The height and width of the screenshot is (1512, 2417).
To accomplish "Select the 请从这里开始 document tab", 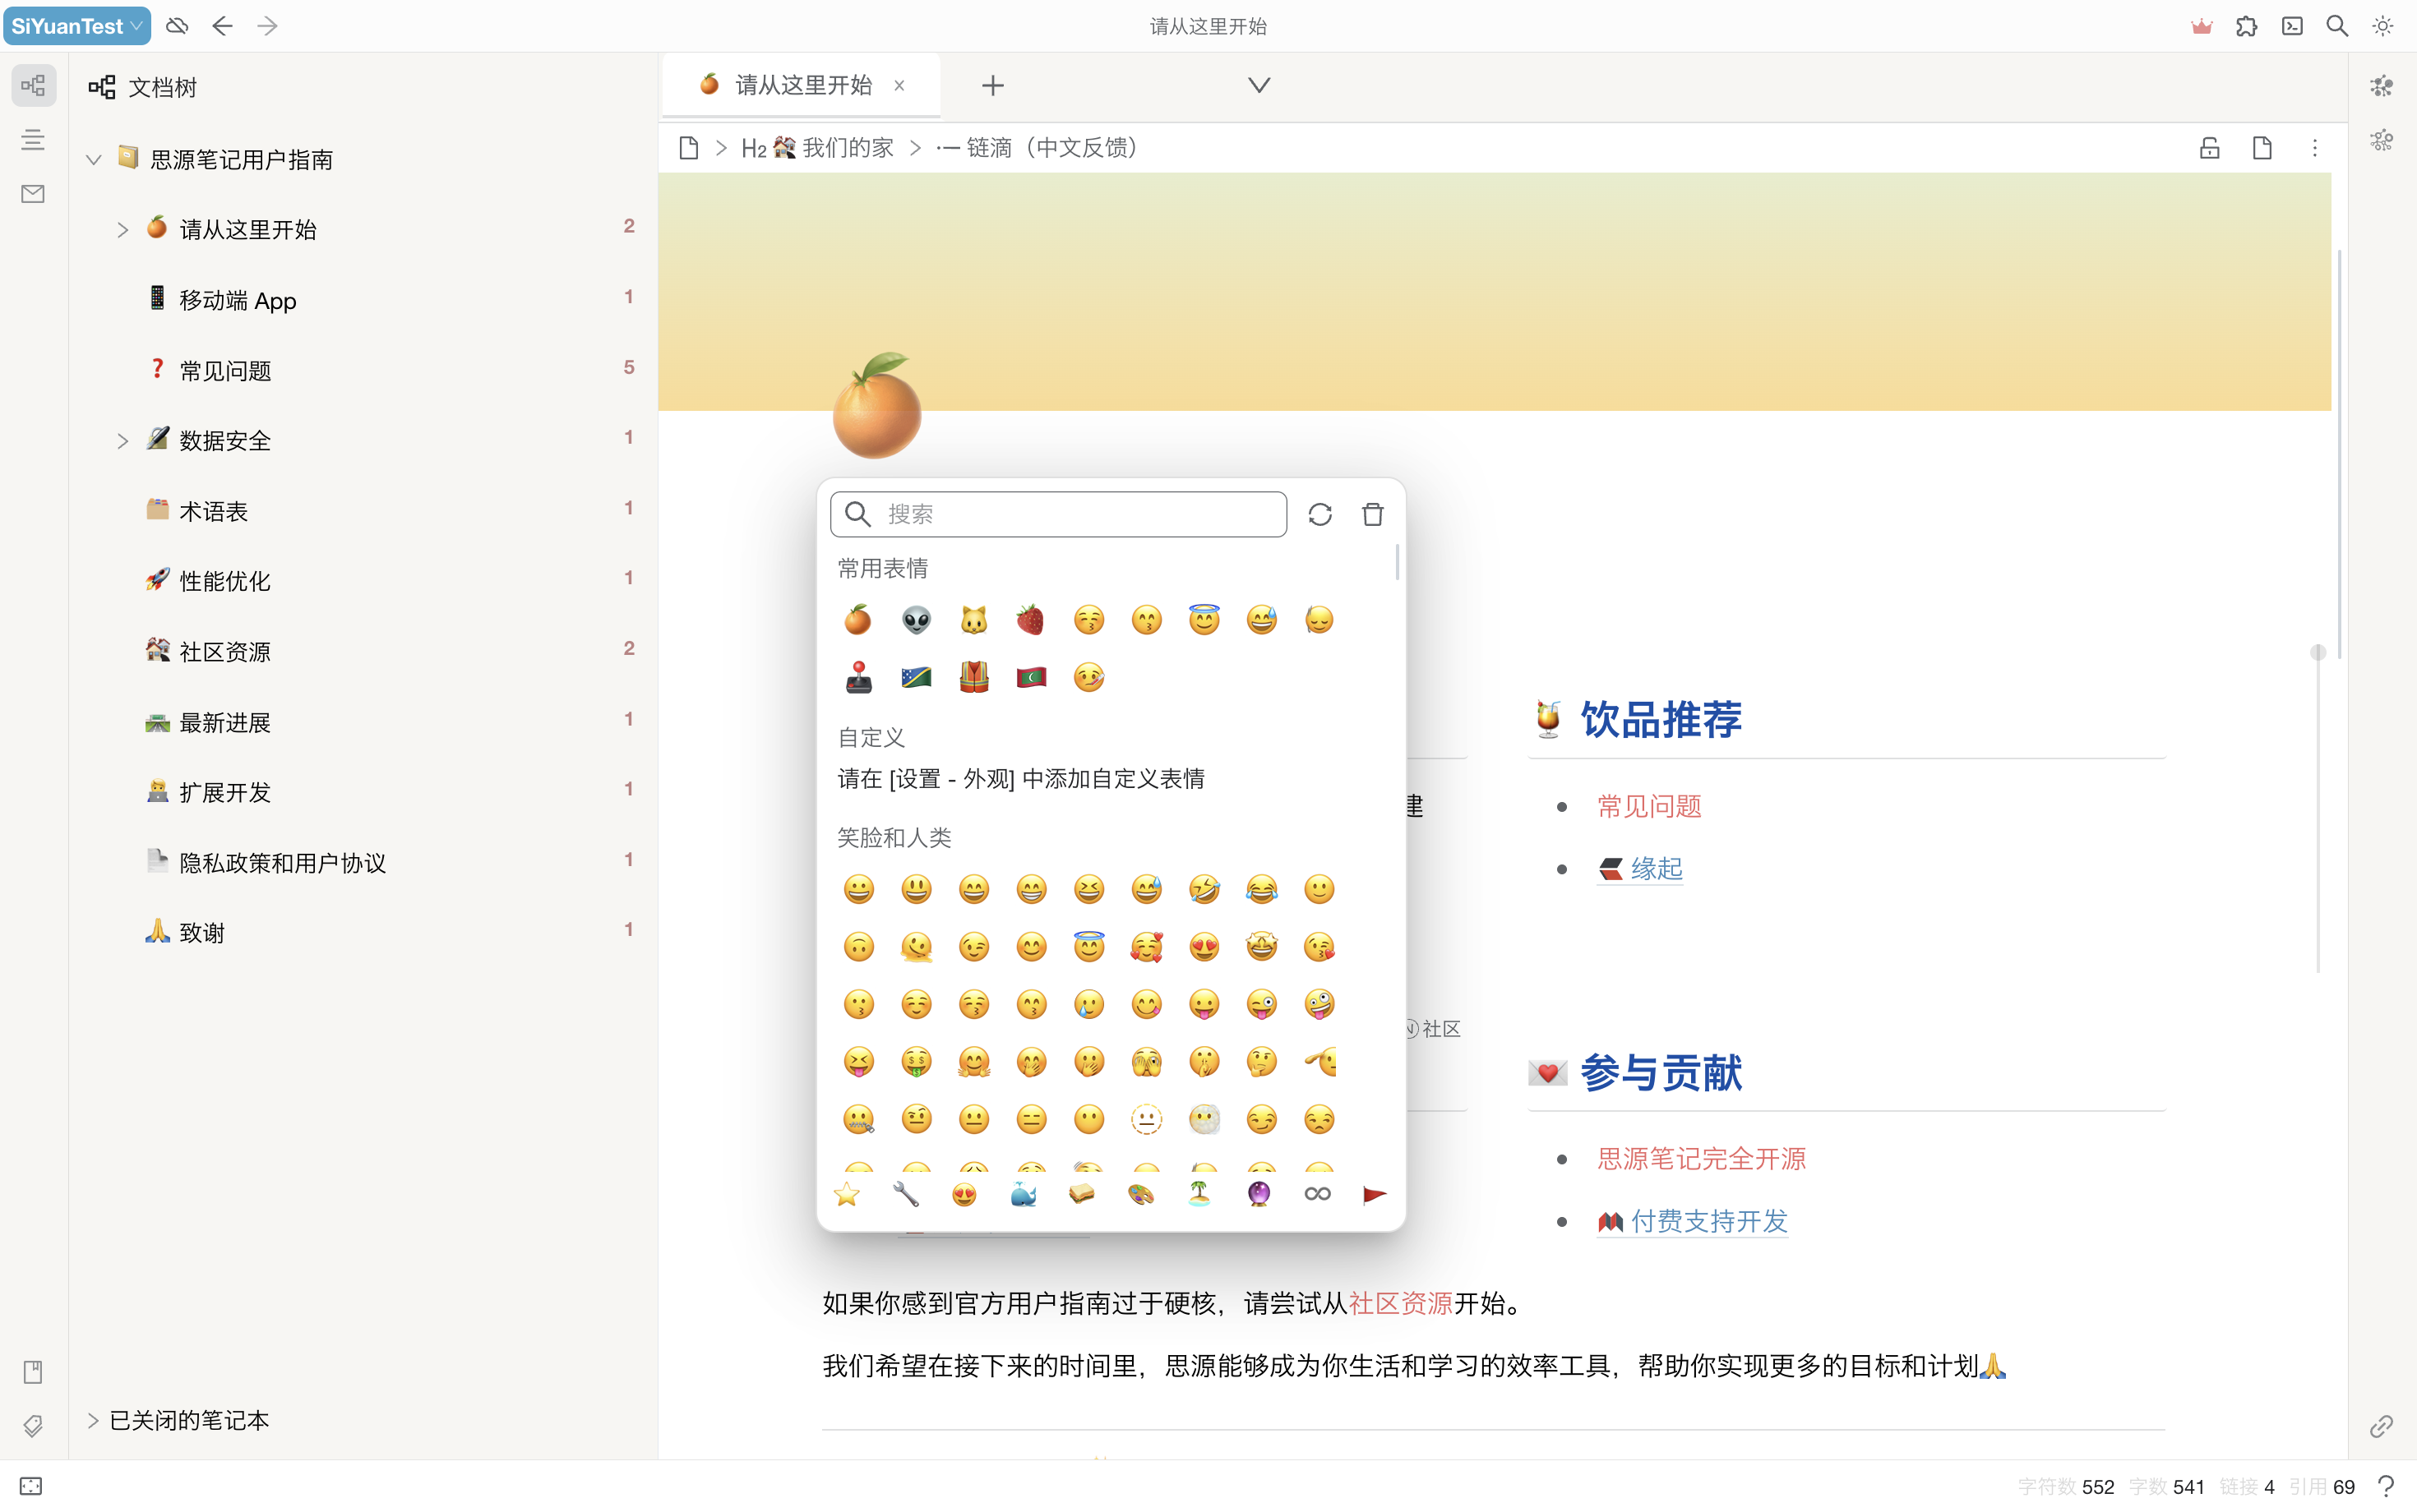I will [x=802, y=85].
